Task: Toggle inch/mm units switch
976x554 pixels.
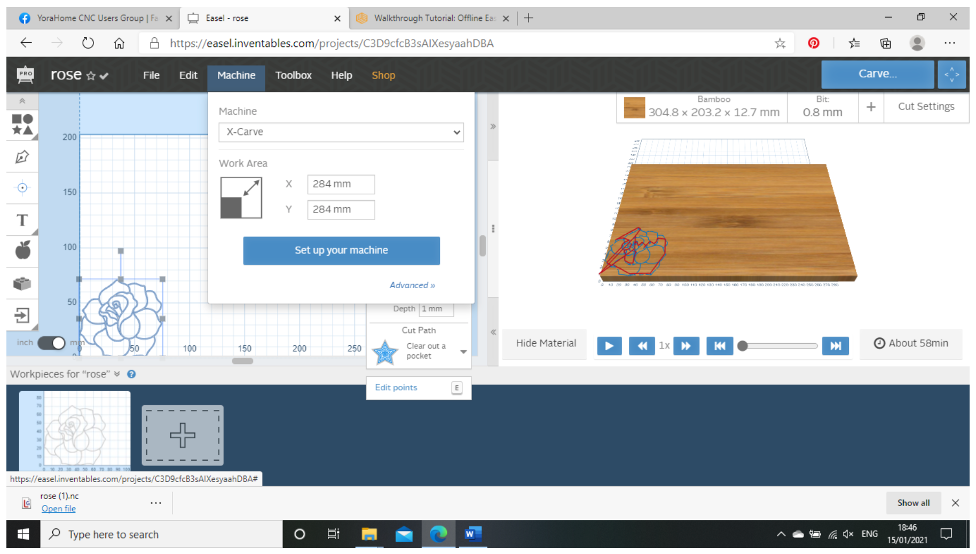Action: pos(51,343)
